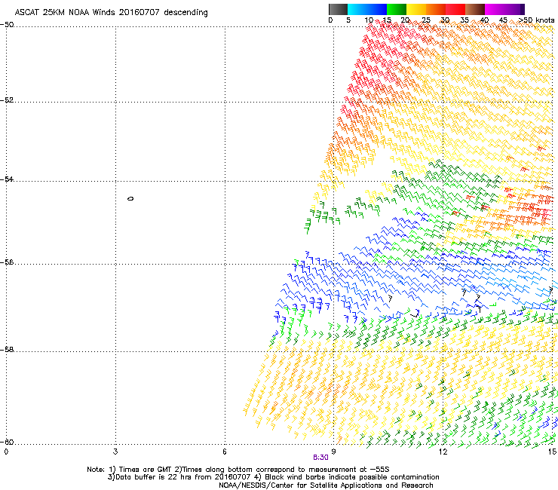
Task: Click the '15' longitude axis label
Action: (552, 452)
